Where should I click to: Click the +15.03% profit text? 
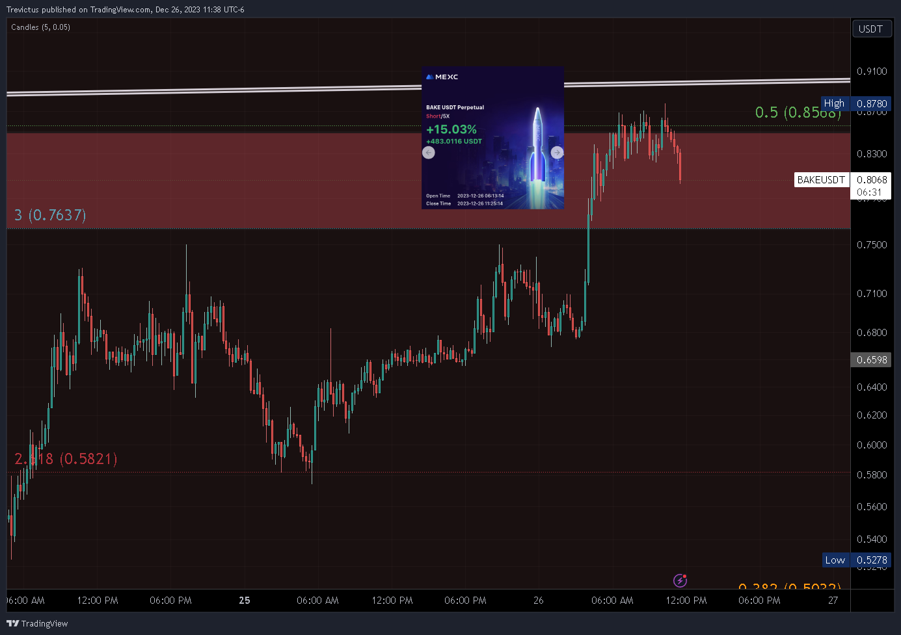(451, 129)
